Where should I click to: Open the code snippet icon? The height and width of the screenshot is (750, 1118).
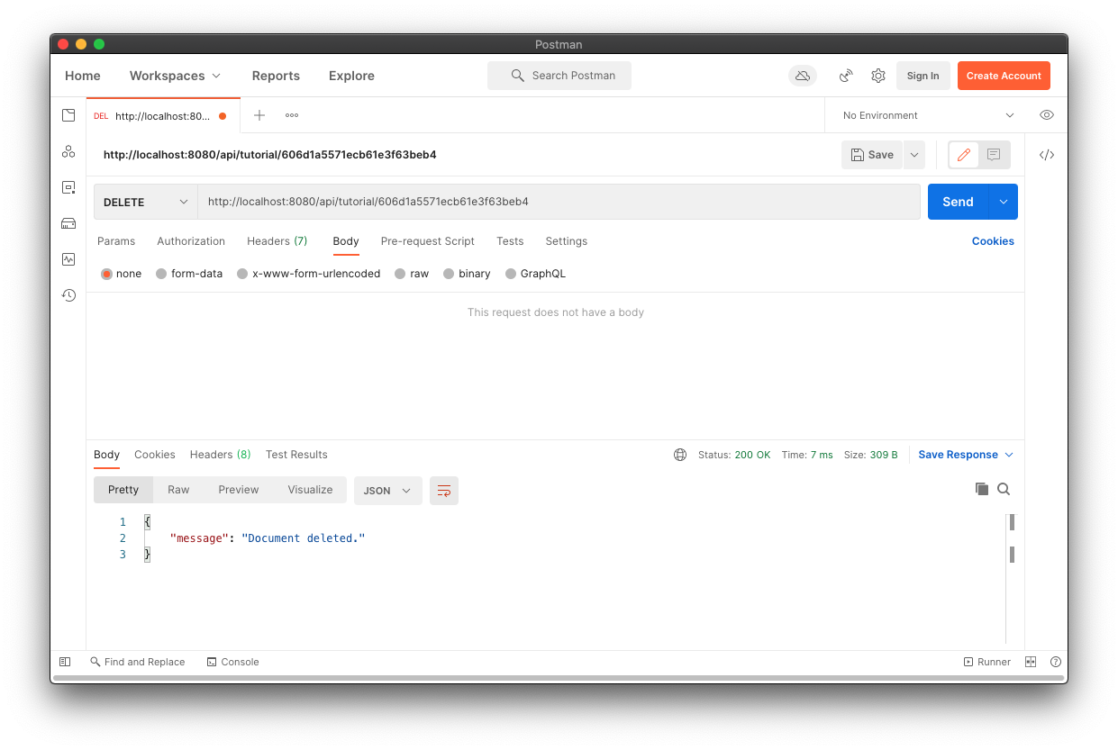[x=1047, y=155]
